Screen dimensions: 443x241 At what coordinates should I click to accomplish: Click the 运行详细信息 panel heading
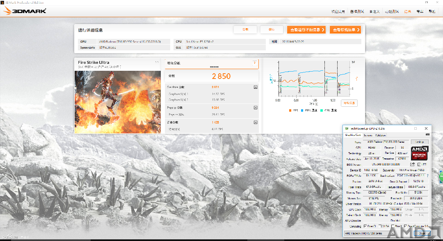tap(90, 30)
